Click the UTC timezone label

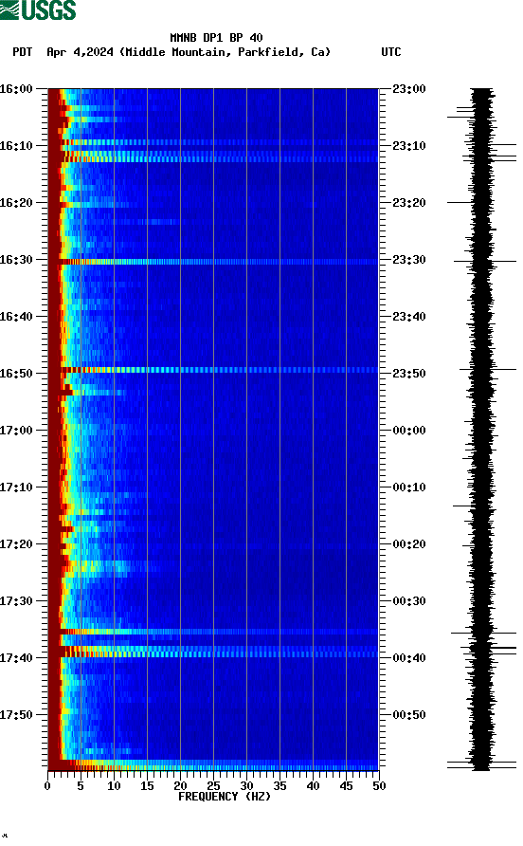391,52
